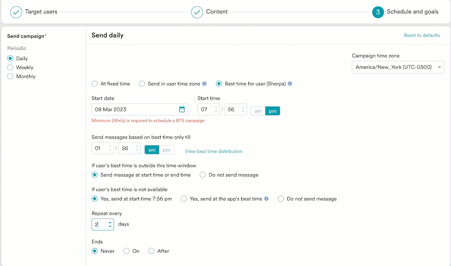Open View best time distribution link
The height and width of the screenshot is (266, 451).
coord(214,151)
